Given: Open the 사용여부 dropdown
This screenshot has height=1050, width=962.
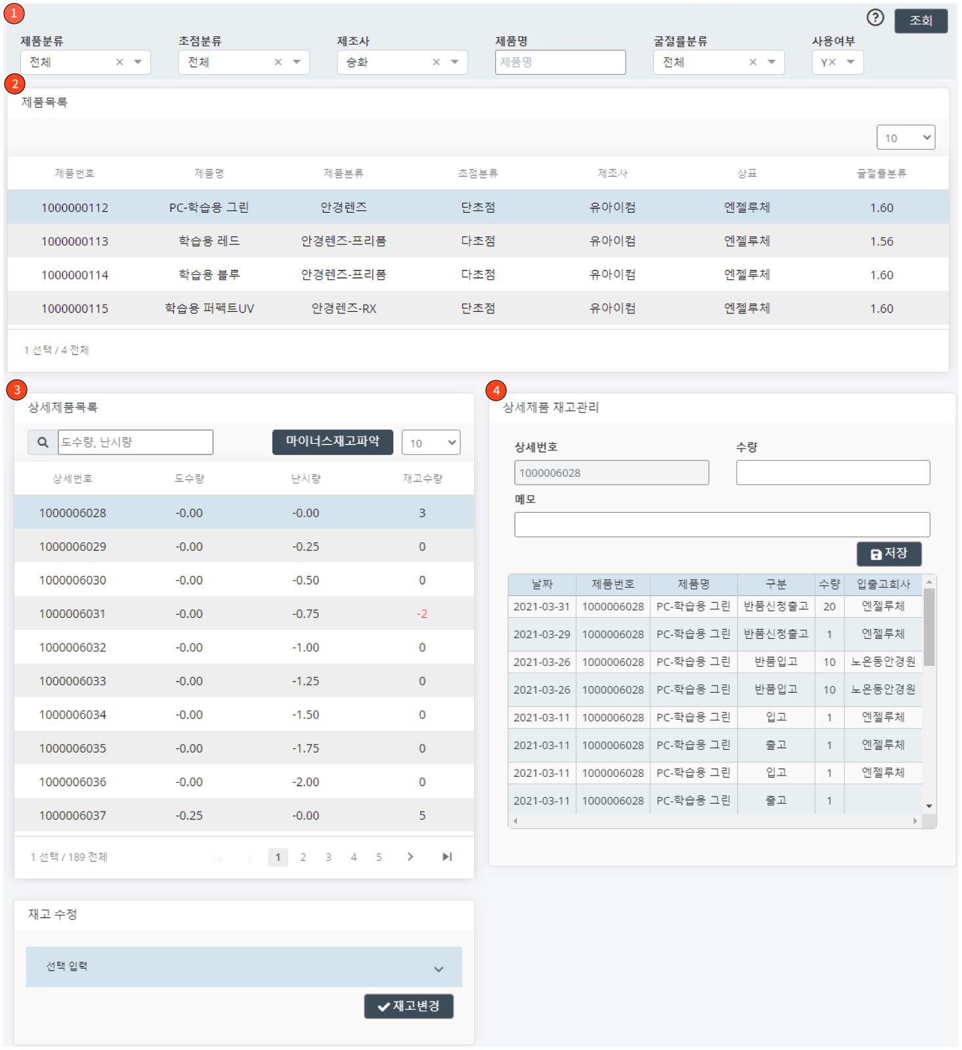Looking at the screenshot, I should (850, 62).
